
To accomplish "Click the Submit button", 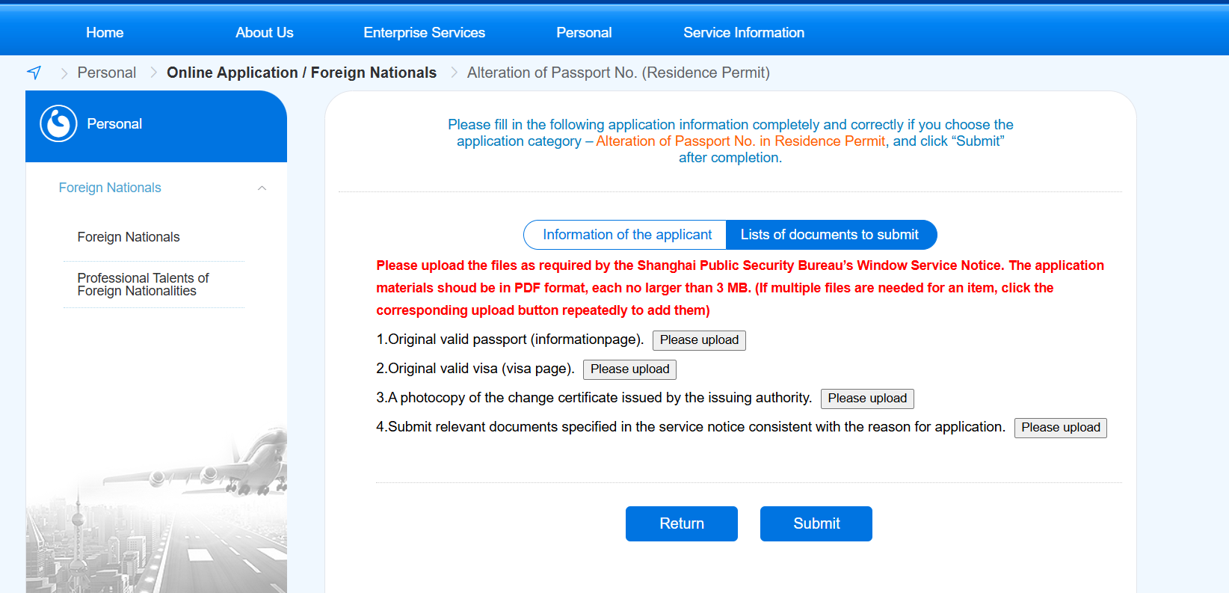I will [x=816, y=523].
